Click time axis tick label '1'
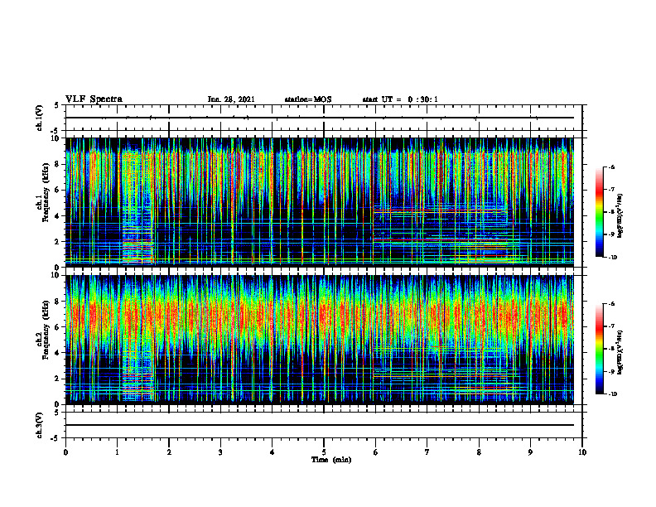 (117, 452)
